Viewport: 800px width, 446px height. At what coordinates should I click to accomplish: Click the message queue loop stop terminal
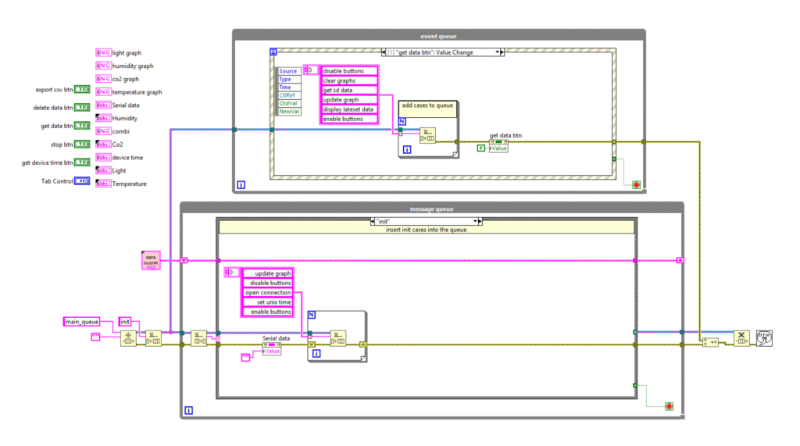point(669,406)
